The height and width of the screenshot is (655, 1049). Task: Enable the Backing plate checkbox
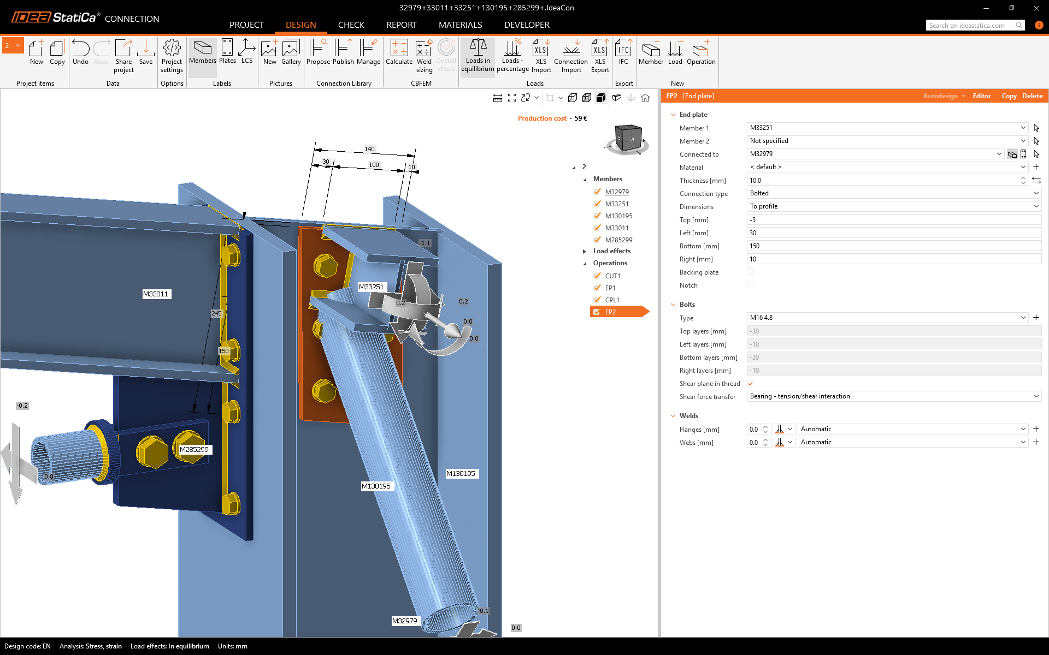point(750,272)
